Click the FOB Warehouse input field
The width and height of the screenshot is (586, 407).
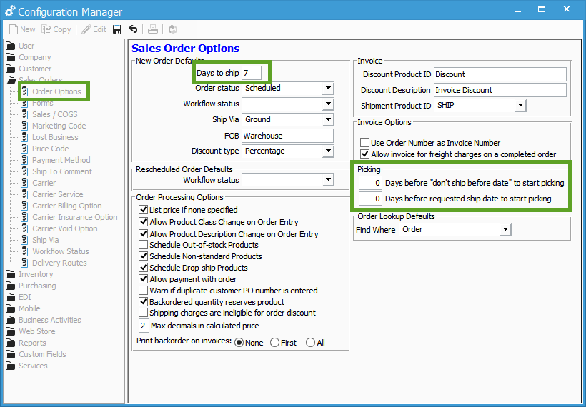pos(287,136)
